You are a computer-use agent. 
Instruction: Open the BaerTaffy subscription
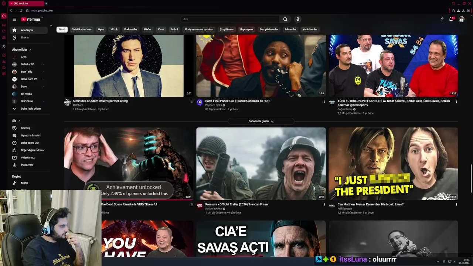(29, 72)
